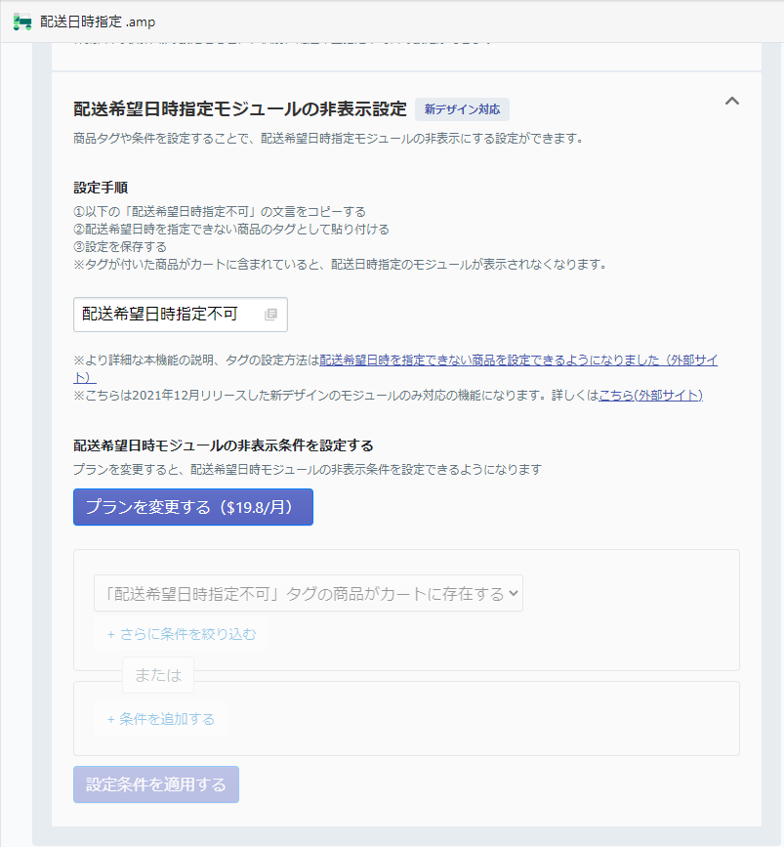The width and height of the screenshot is (784, 847).
Task: Click the プランを変更すると description text
Action: (308, 469)
